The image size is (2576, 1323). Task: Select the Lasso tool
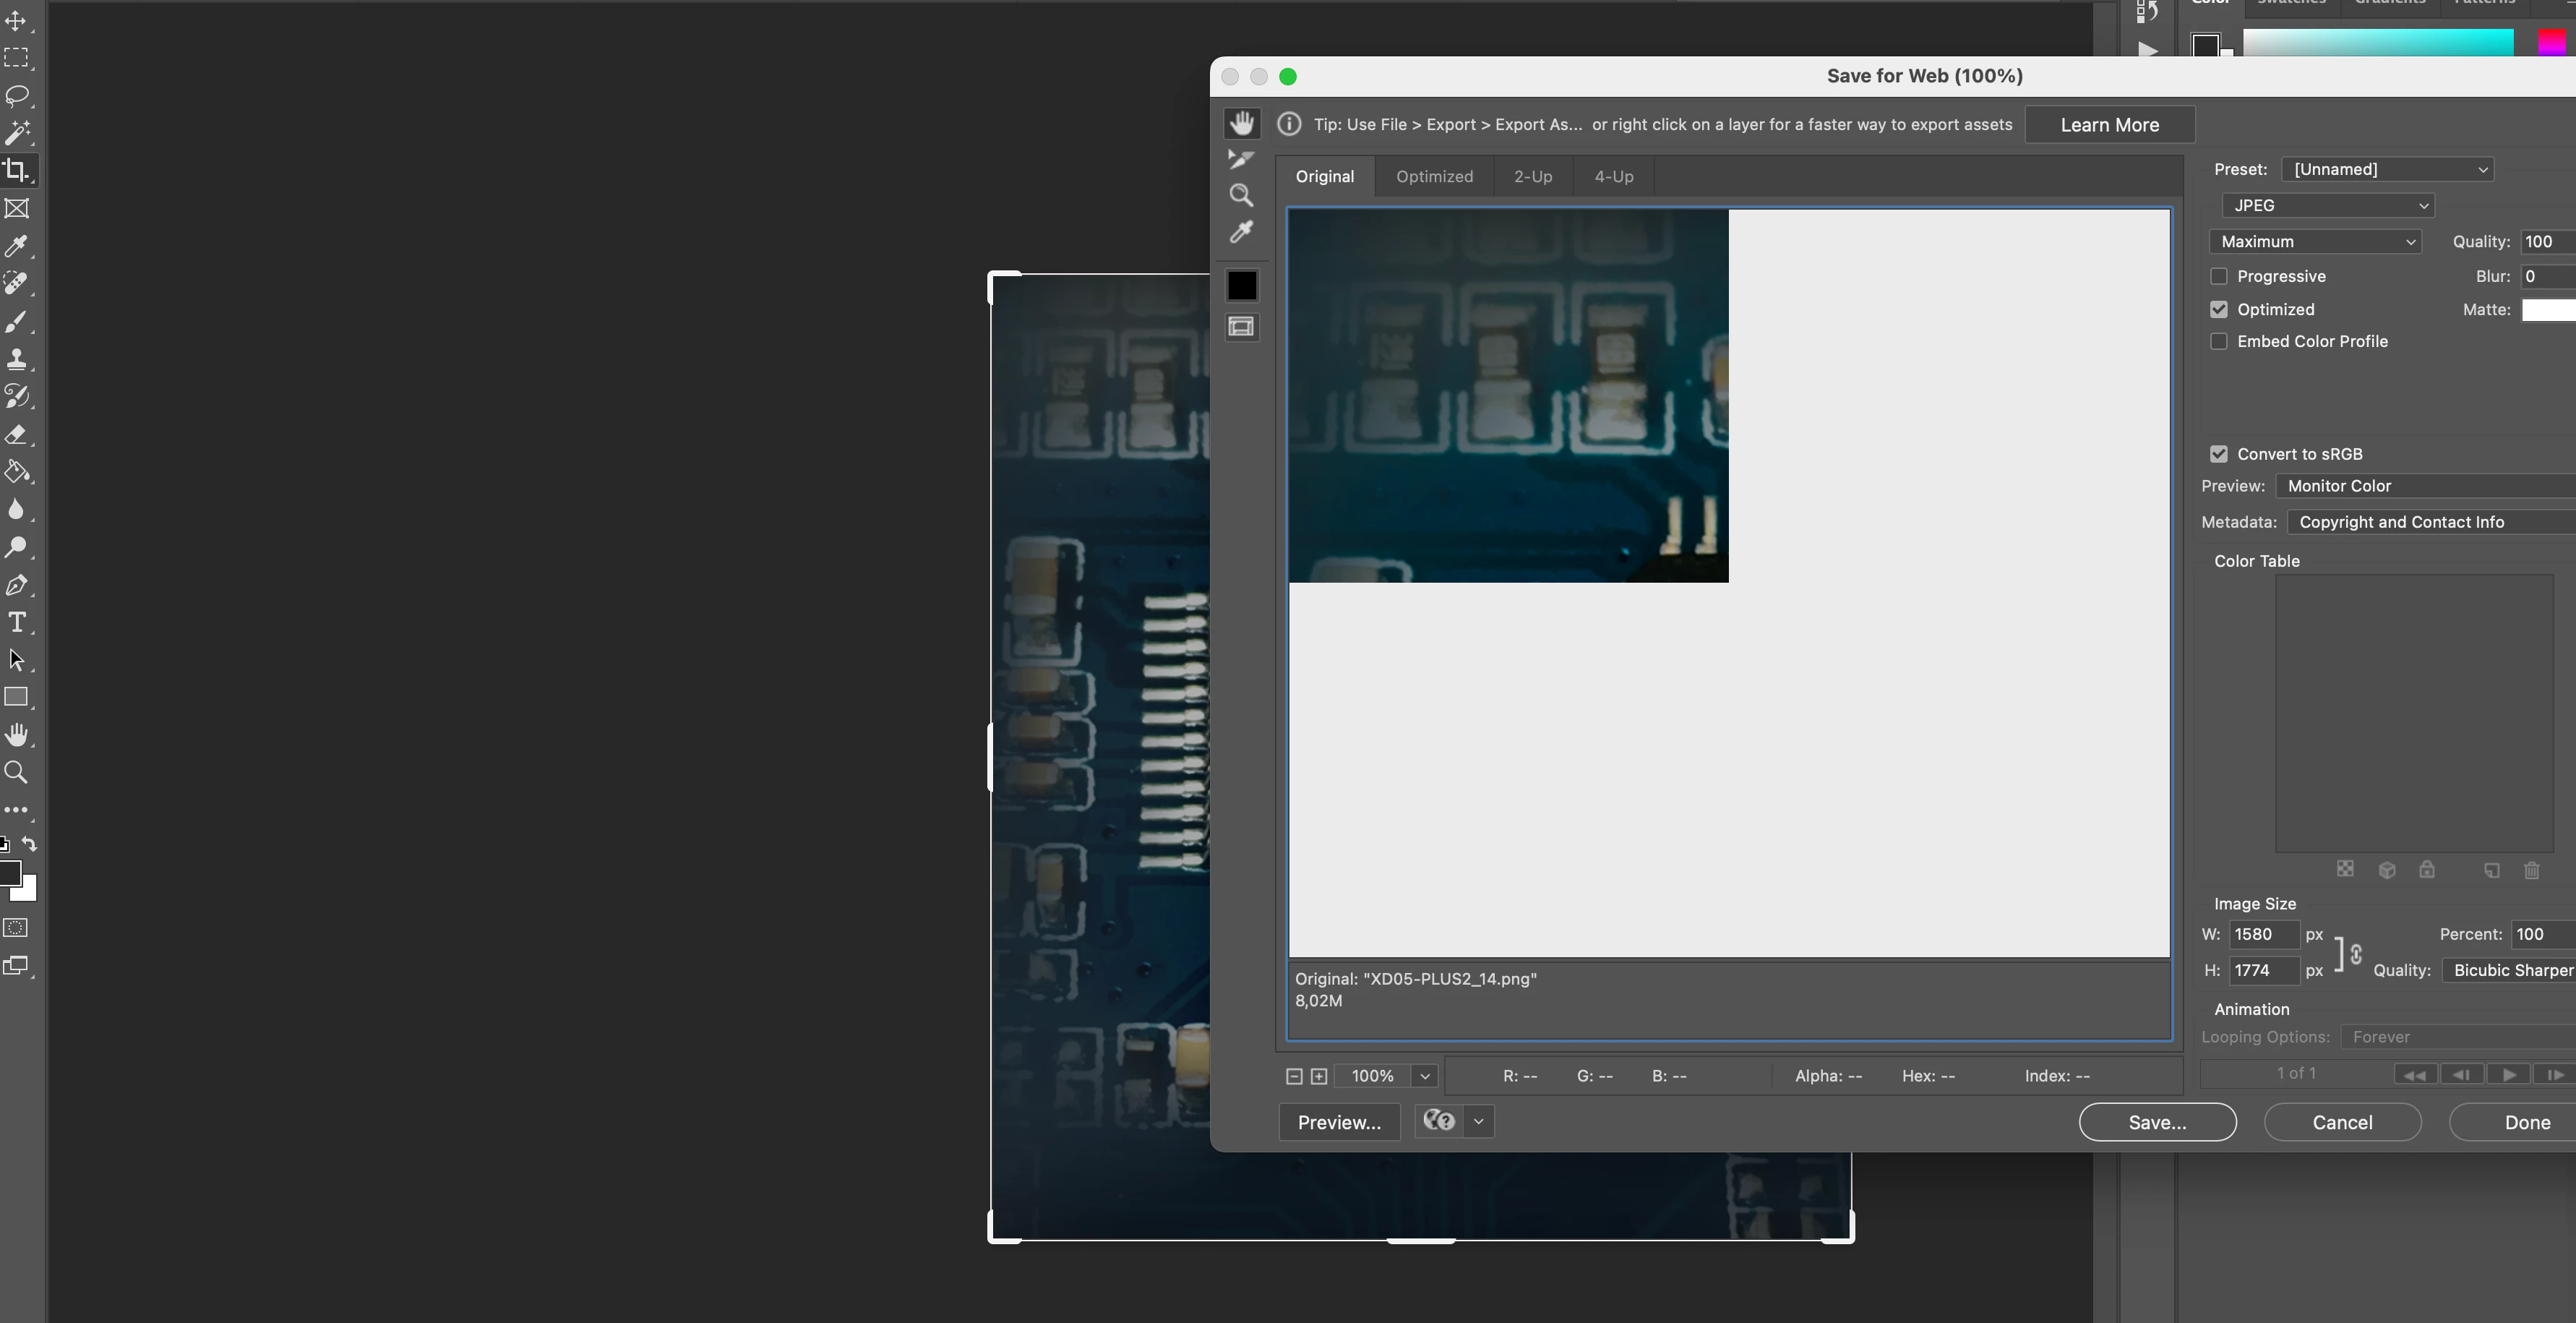click(17, 95)
